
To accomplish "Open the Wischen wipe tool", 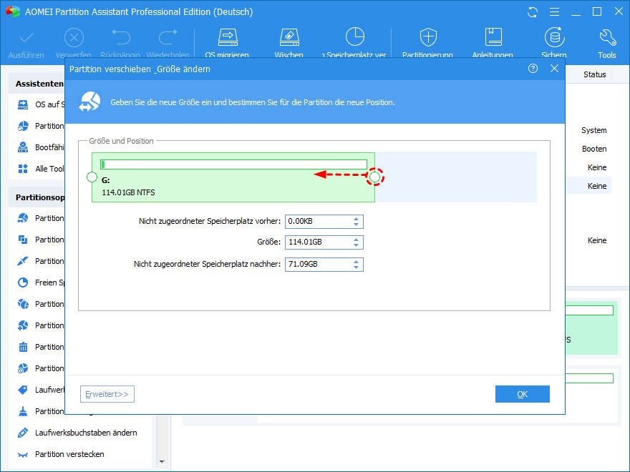I will [x=289, y=37].
